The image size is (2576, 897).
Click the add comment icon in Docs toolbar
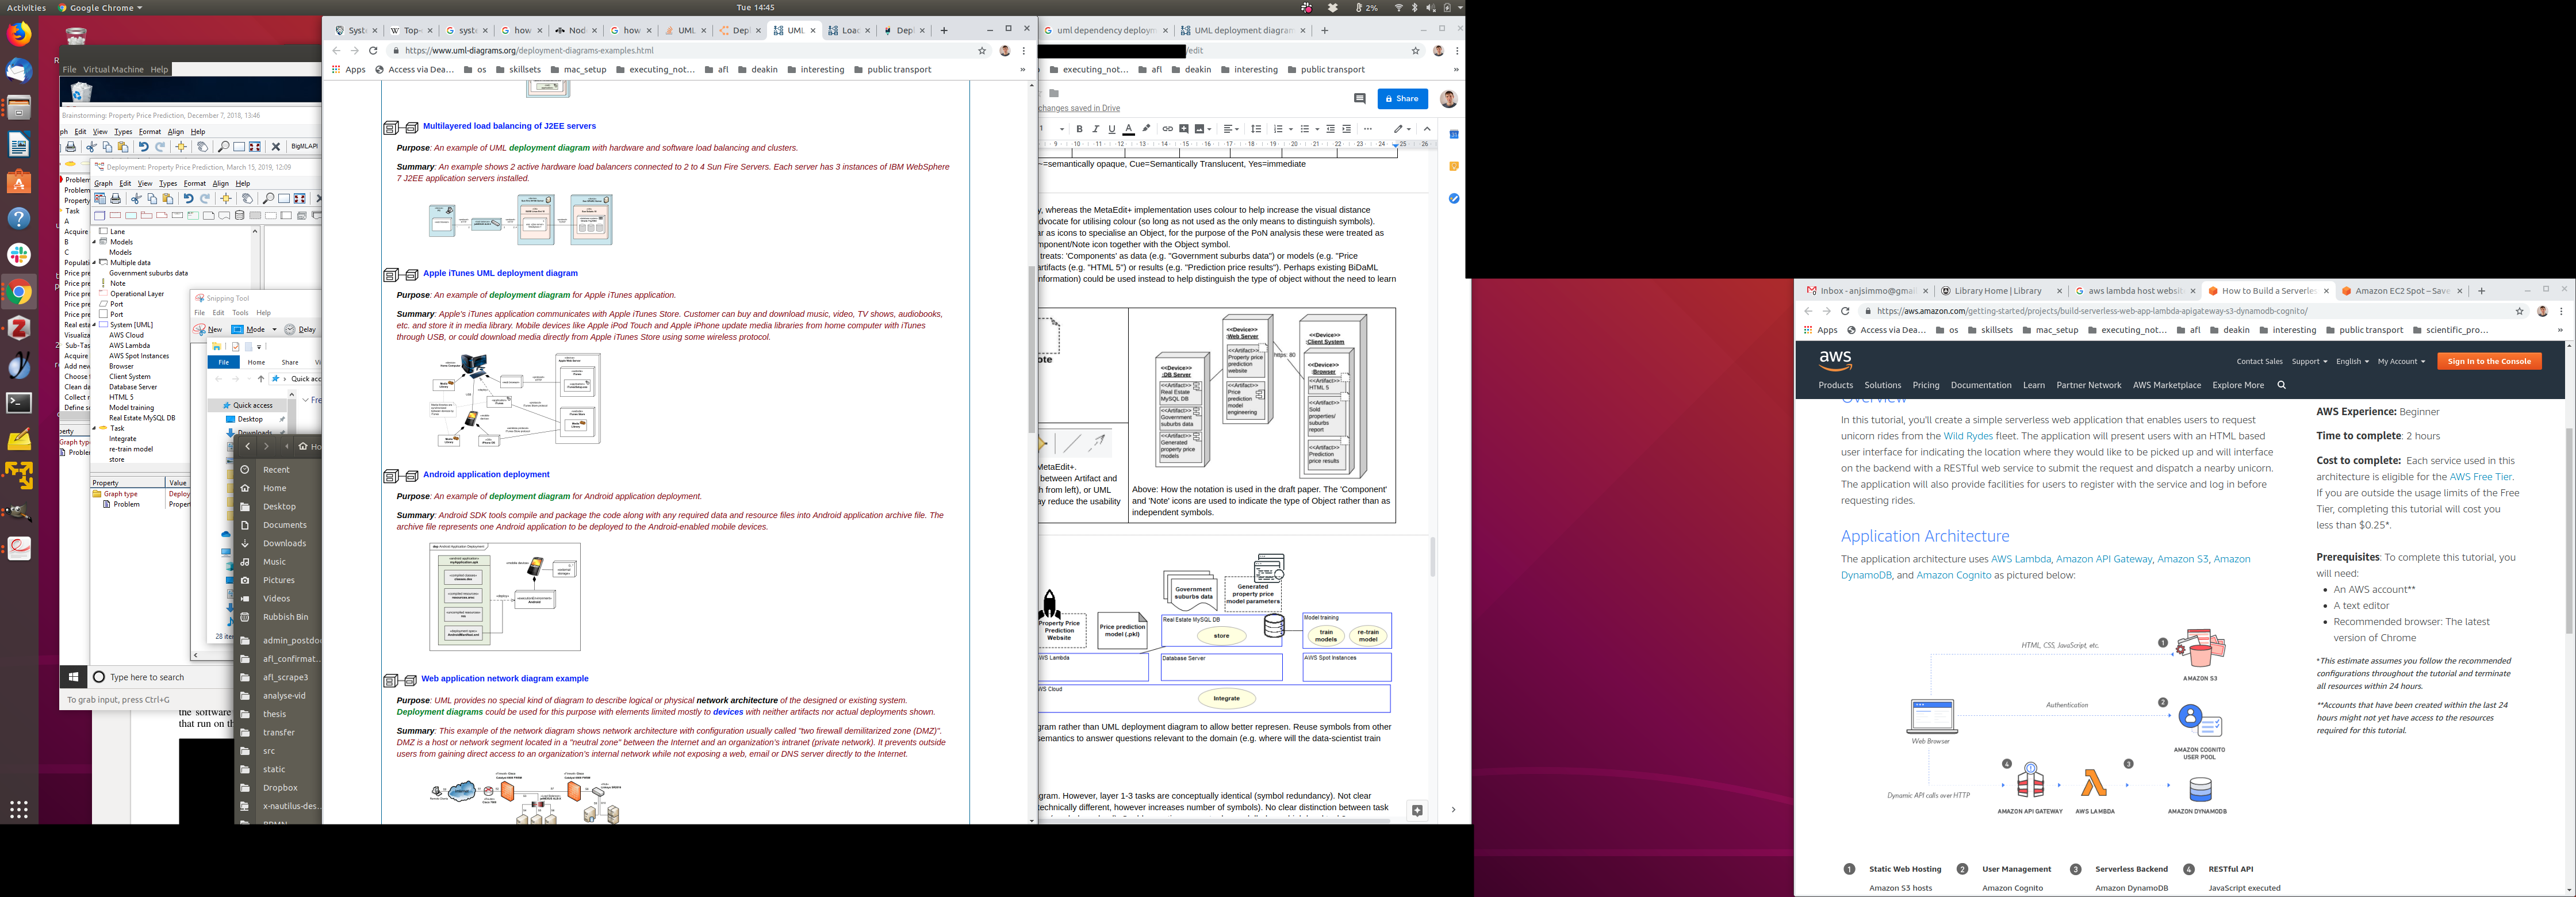point(1184,129)
